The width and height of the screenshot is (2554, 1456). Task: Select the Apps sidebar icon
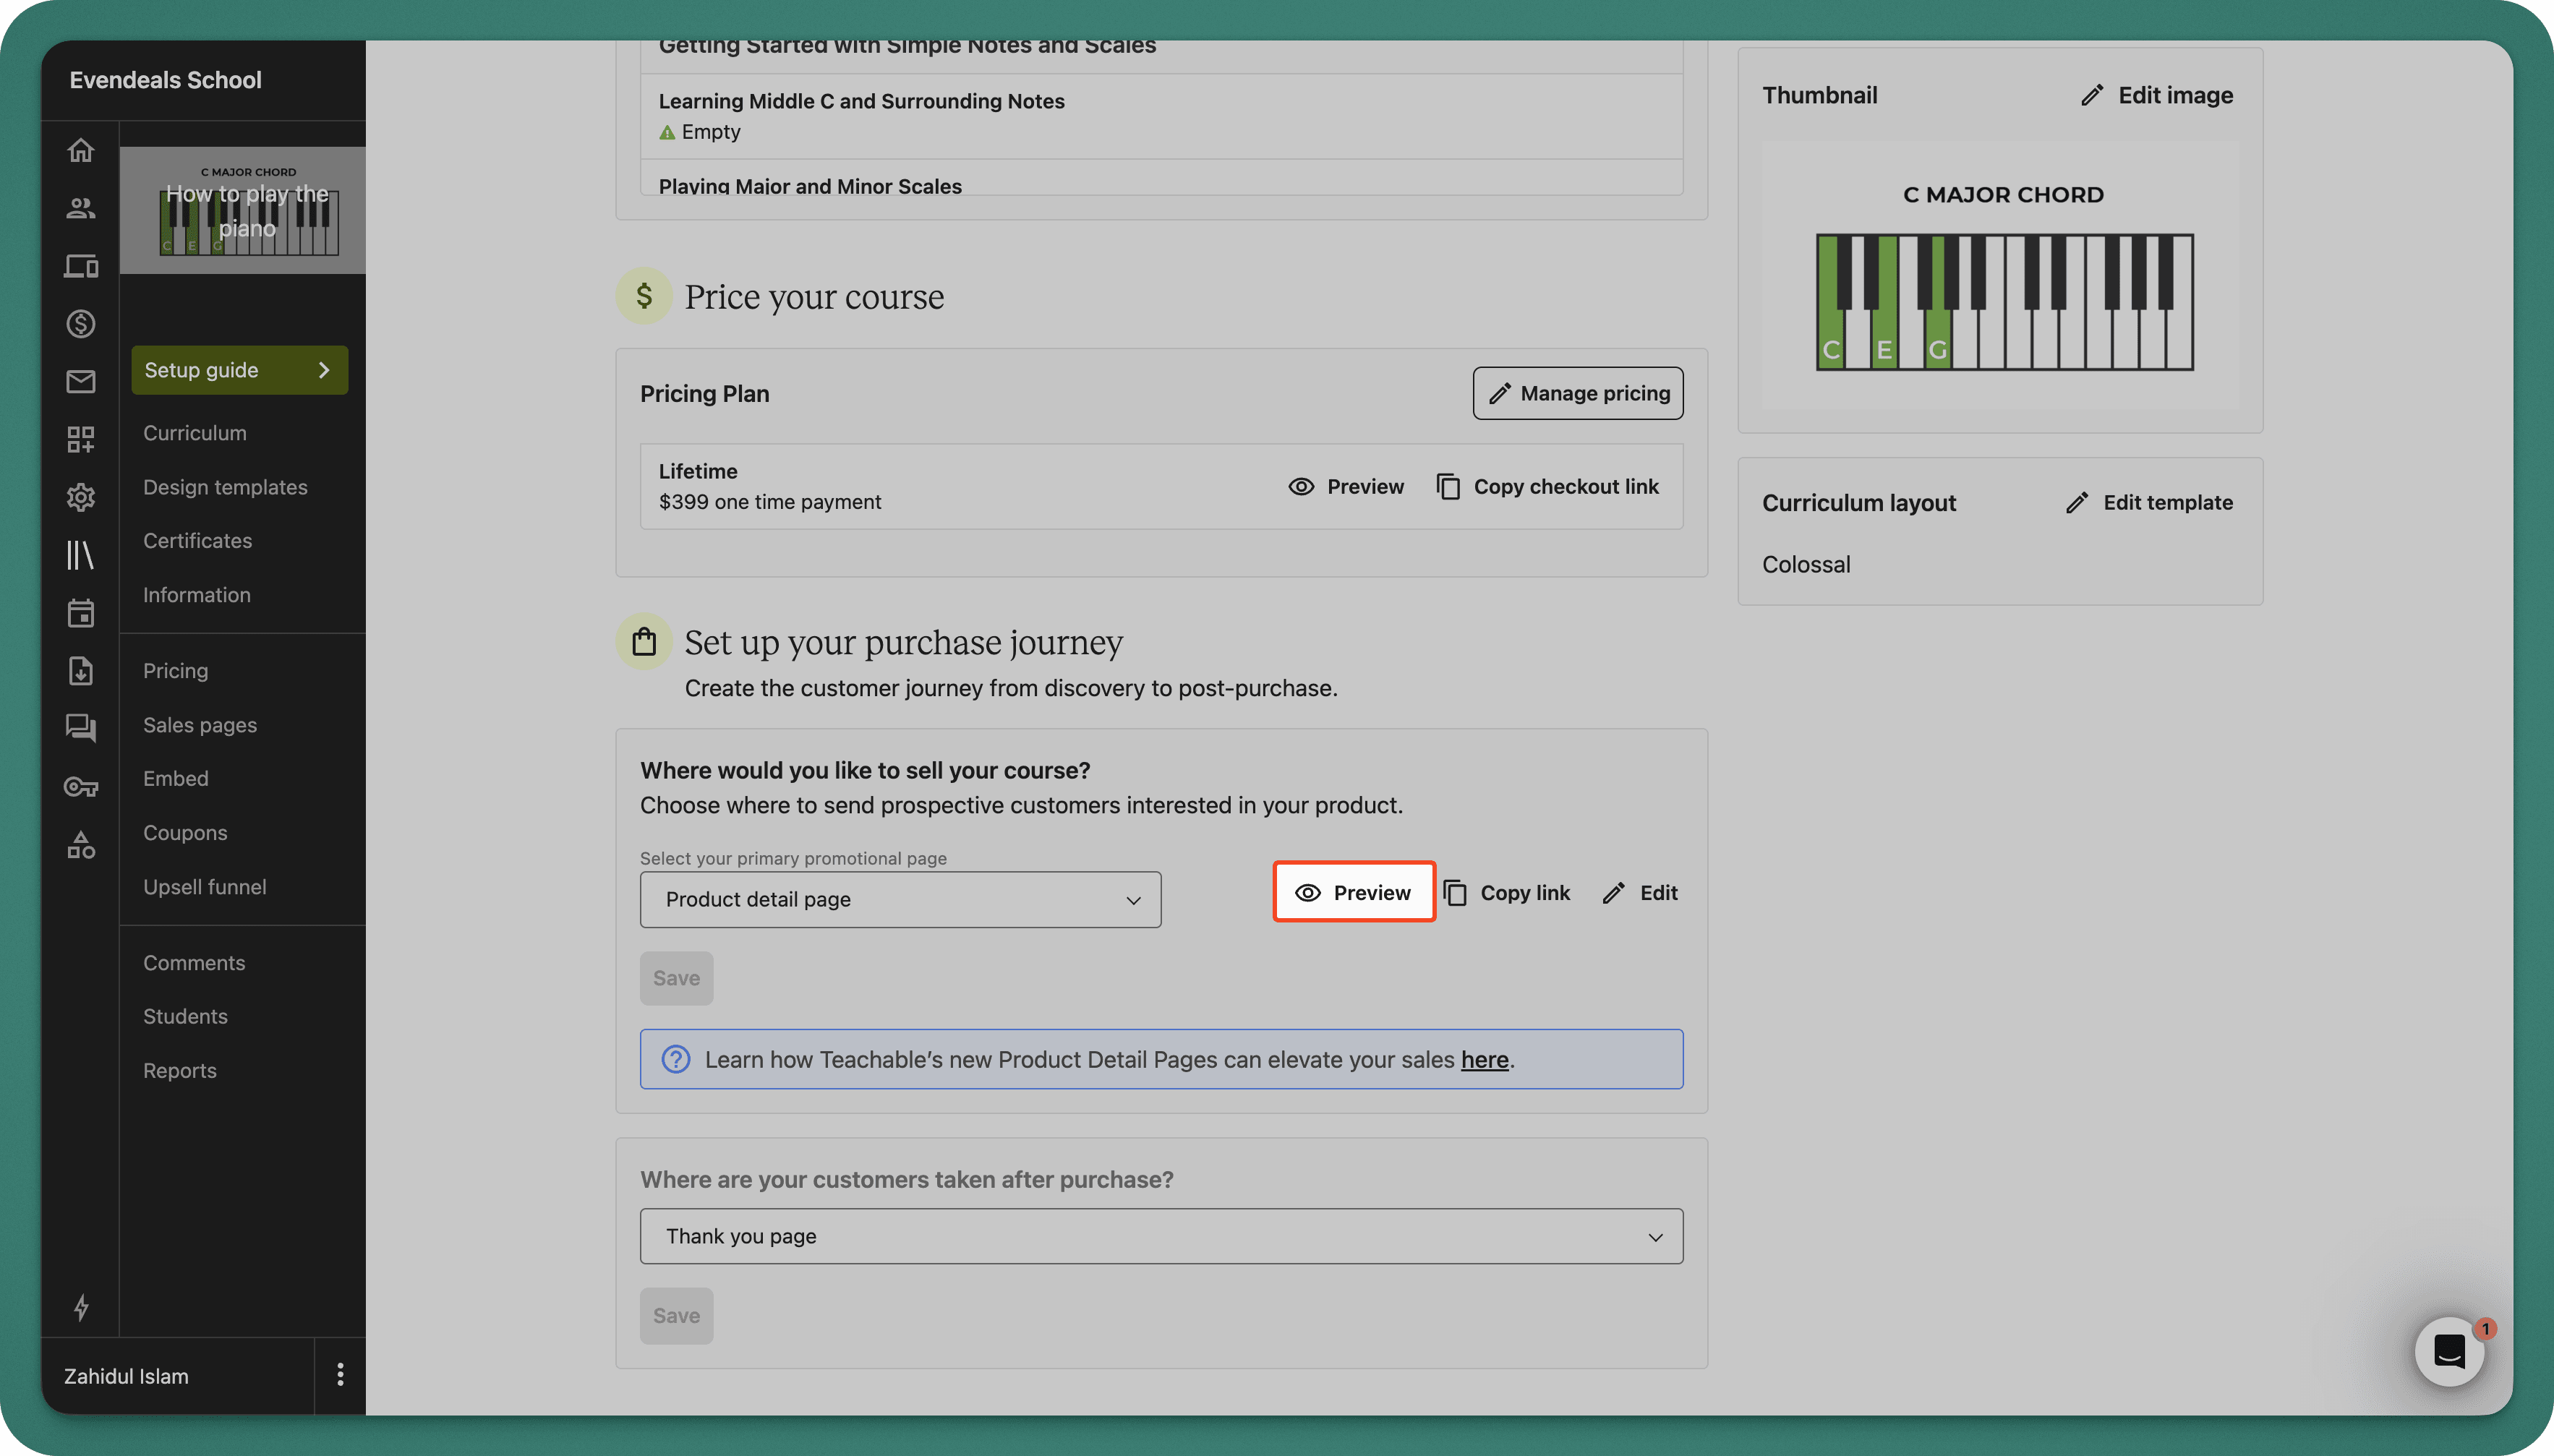coord(81,439)
